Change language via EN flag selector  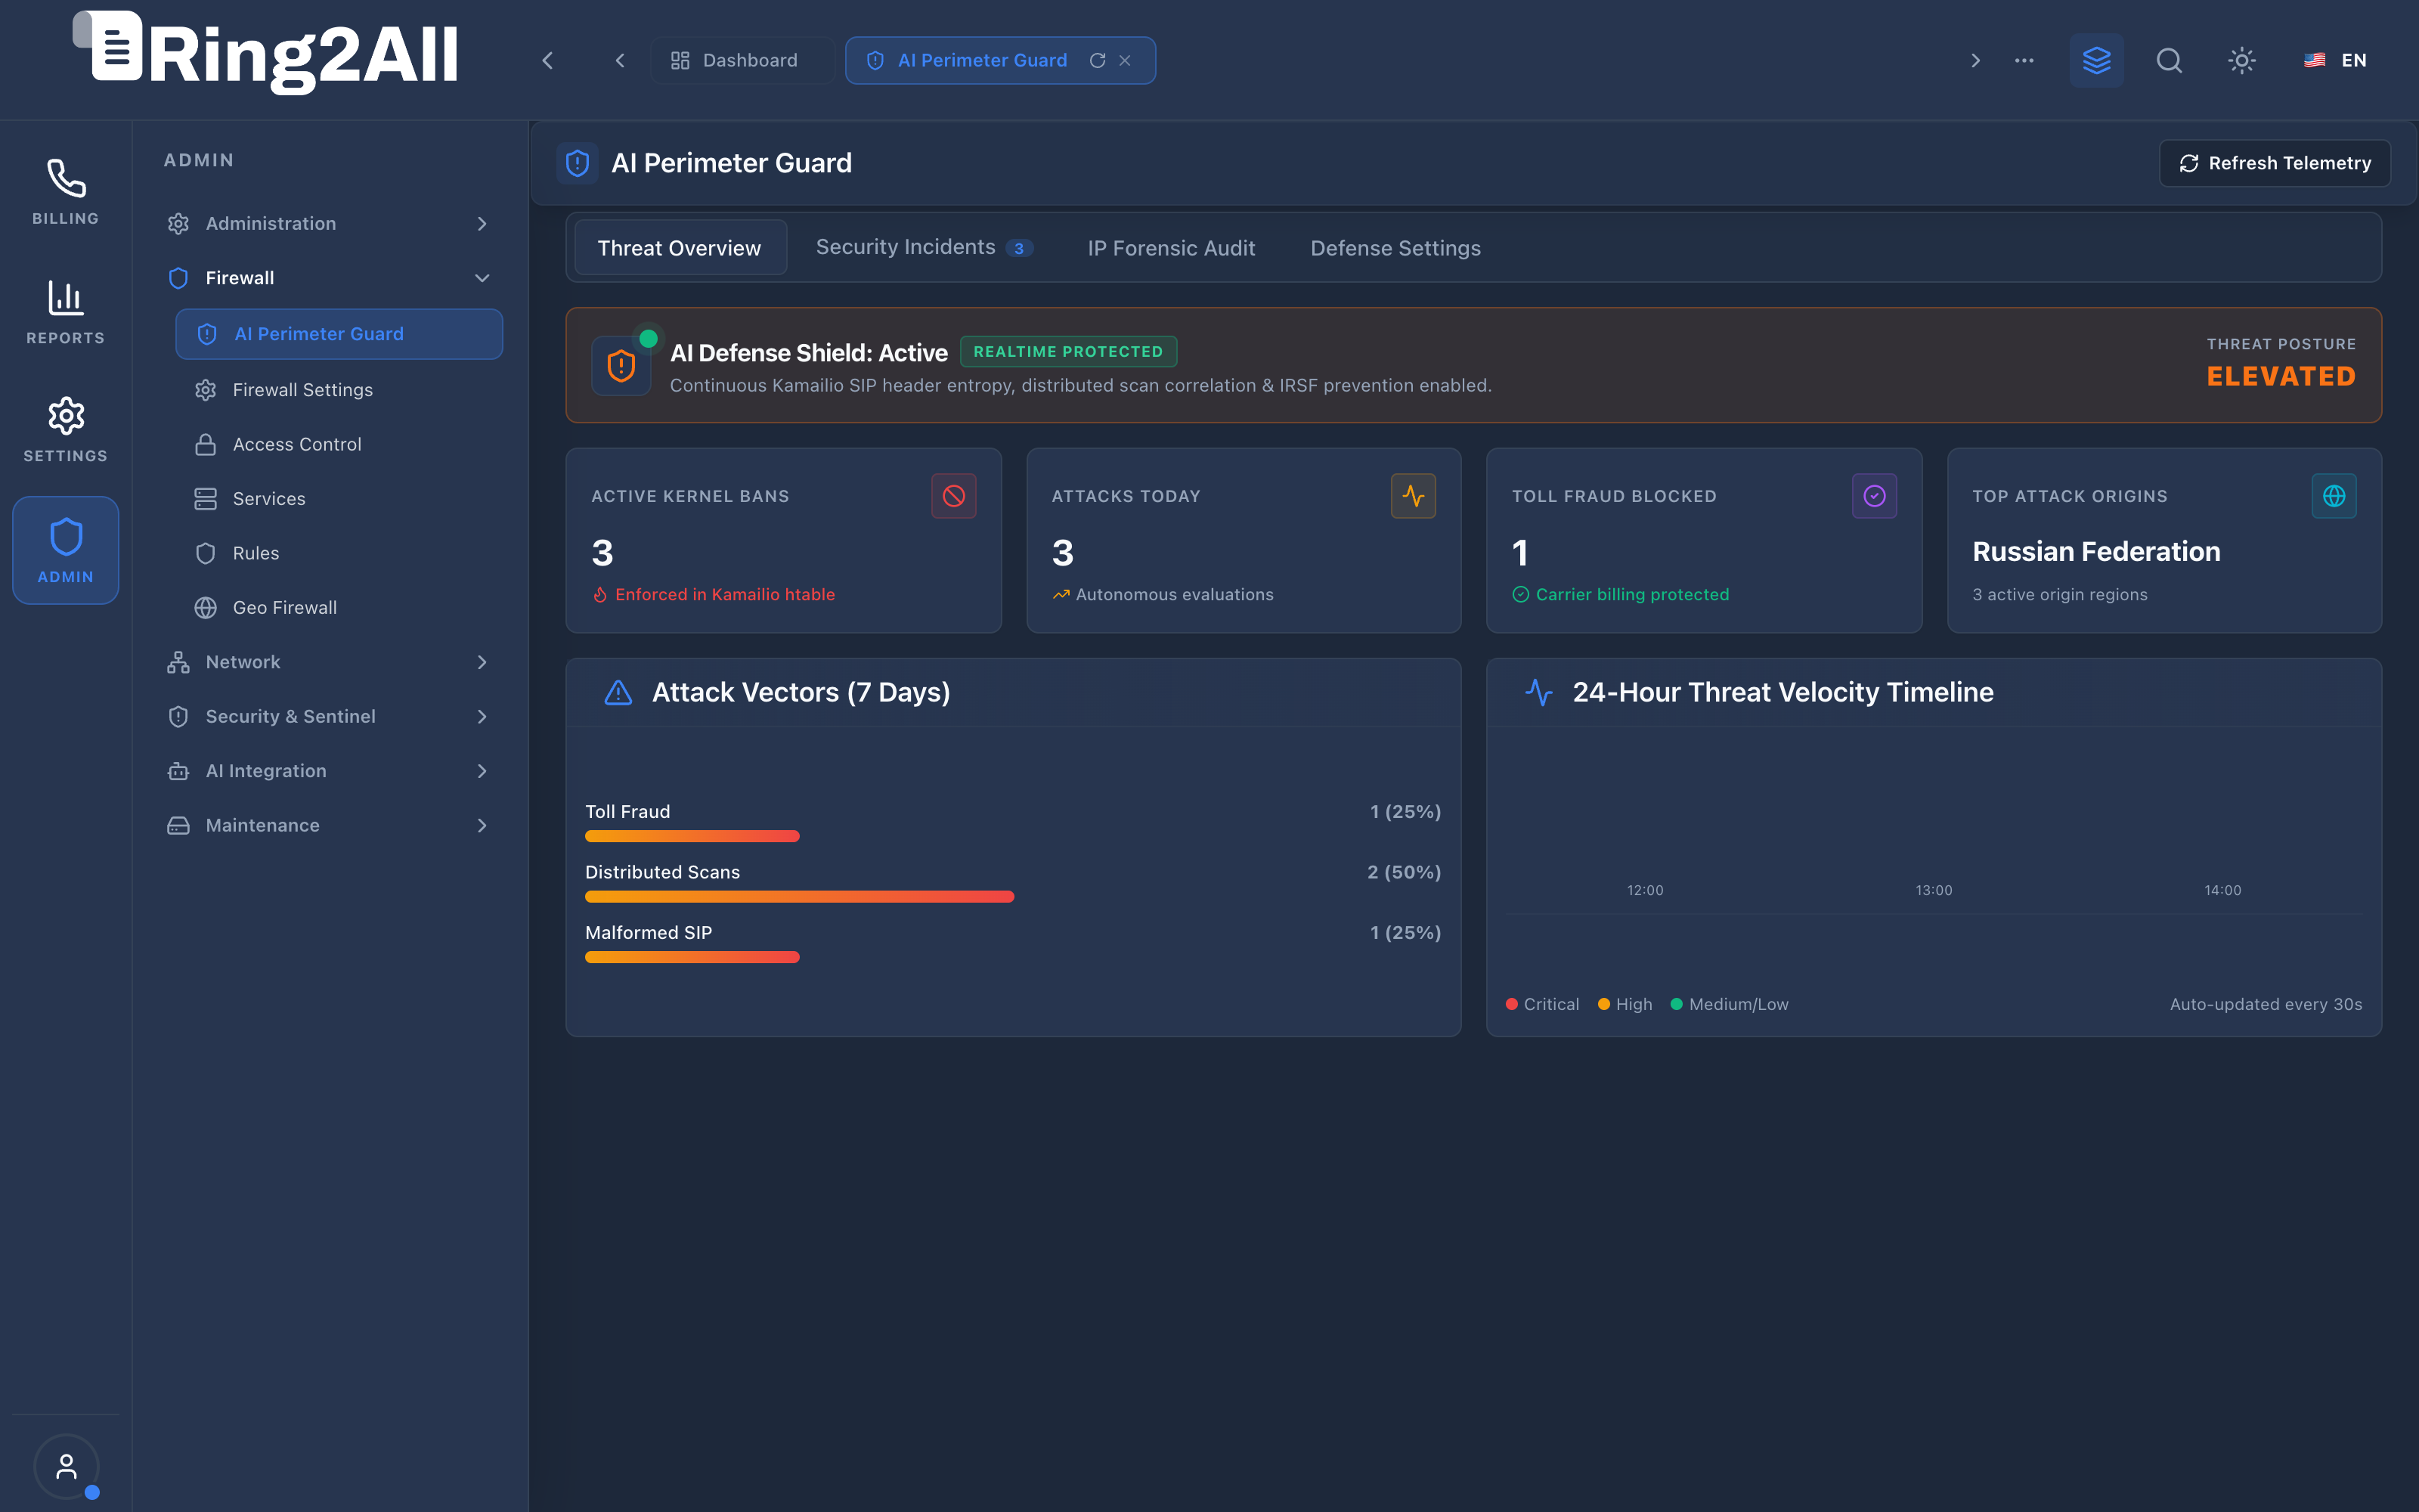pyautogui.click(x=2336, y=60)
